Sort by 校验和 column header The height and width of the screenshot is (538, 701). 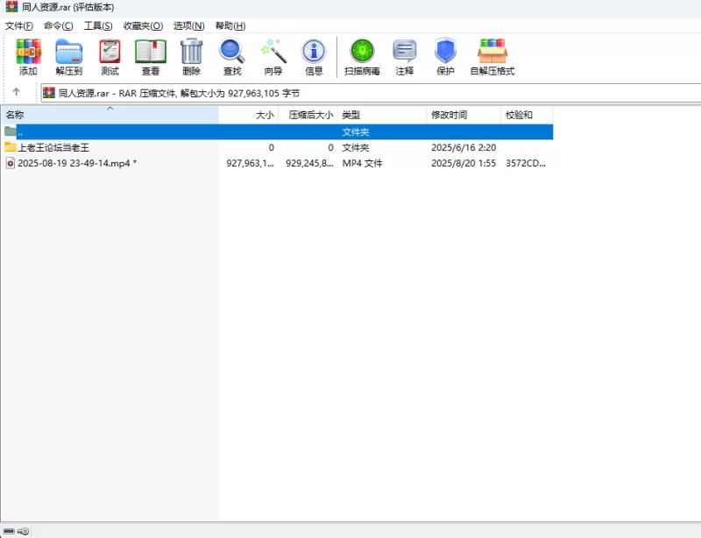527,115
